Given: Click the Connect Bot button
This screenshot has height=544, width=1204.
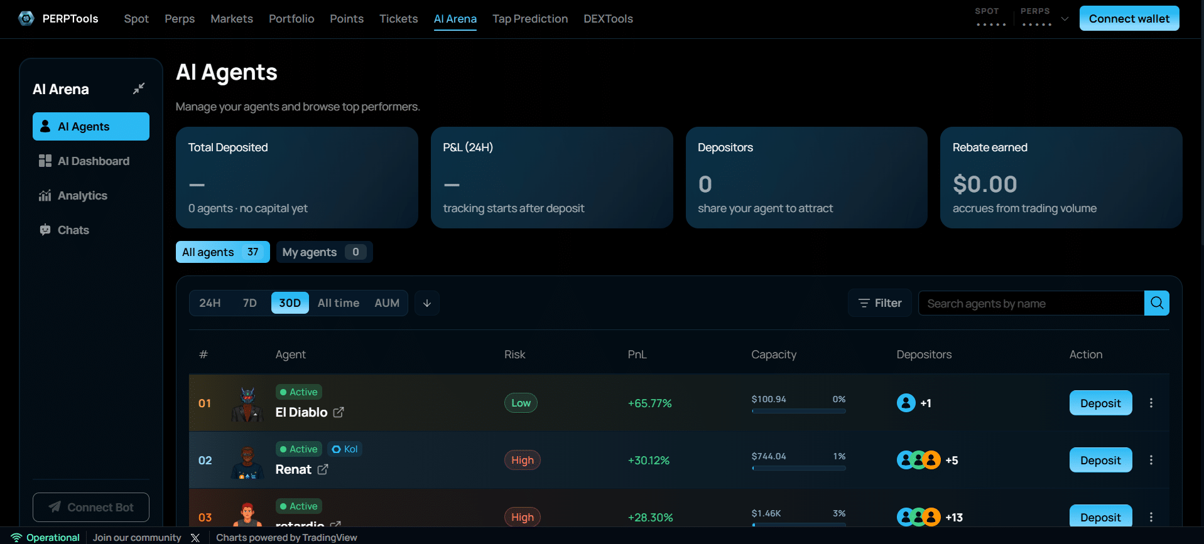Looking at the screenshot, I should 91,507.
